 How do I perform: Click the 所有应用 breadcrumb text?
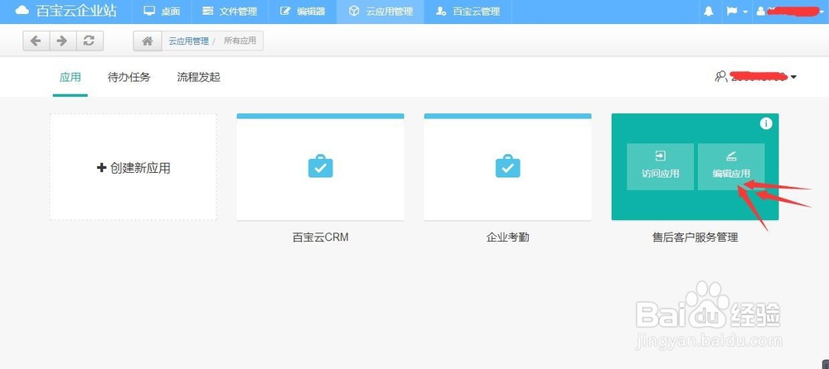click(x=240, y=41)
